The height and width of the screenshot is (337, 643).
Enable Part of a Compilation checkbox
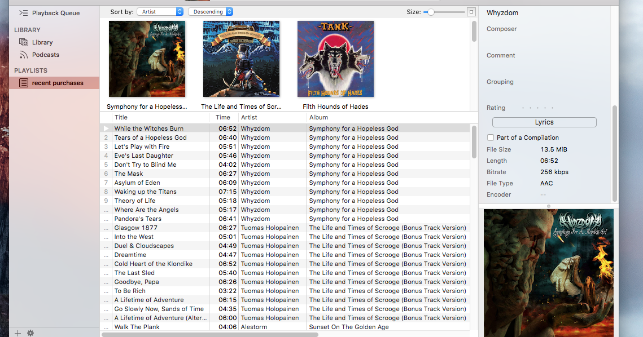[x=491, y=138]
